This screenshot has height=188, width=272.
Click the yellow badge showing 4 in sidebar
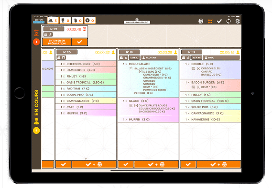pos(36,131)
